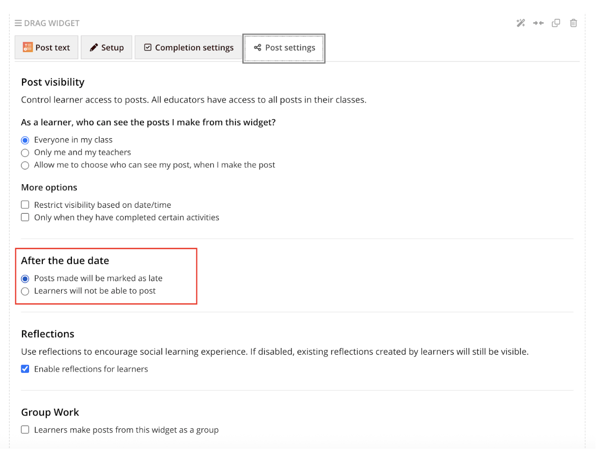Image resolution: width=597 pixels, height=457 pixels.
Task: Grab the drag widget hamburger handle icon
Action: 18,23
